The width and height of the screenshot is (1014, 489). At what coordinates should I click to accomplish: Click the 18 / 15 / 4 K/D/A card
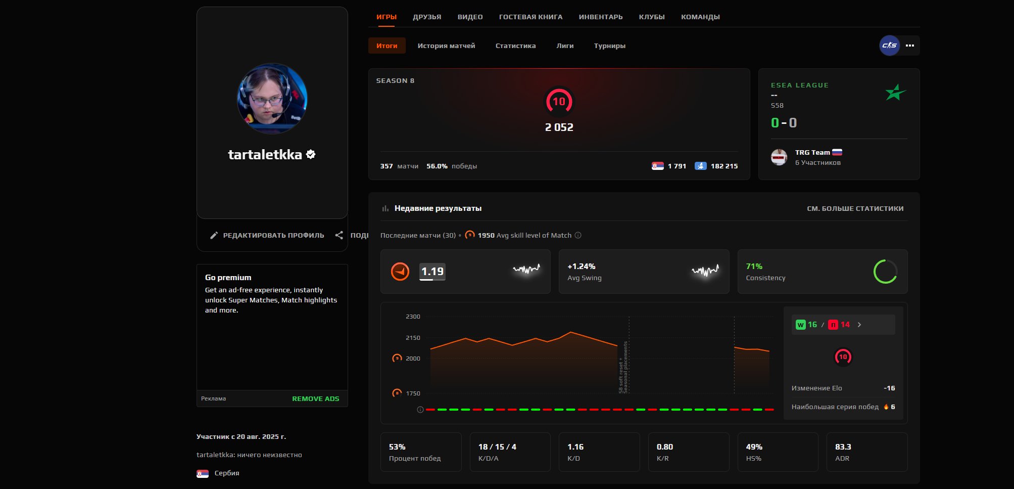510,452
